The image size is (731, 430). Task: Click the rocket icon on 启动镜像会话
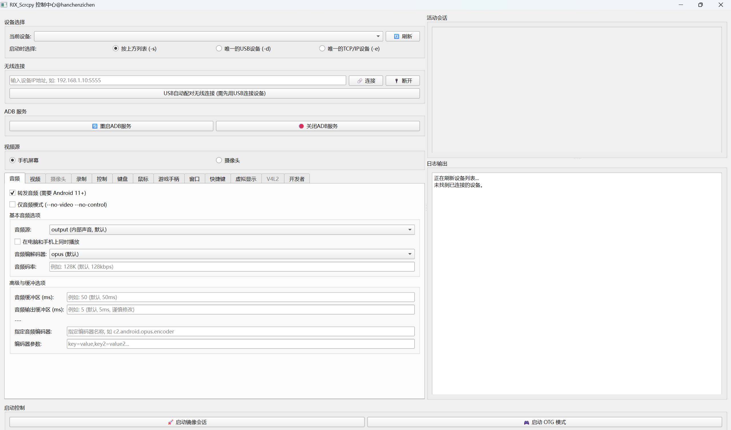point(171,422)
